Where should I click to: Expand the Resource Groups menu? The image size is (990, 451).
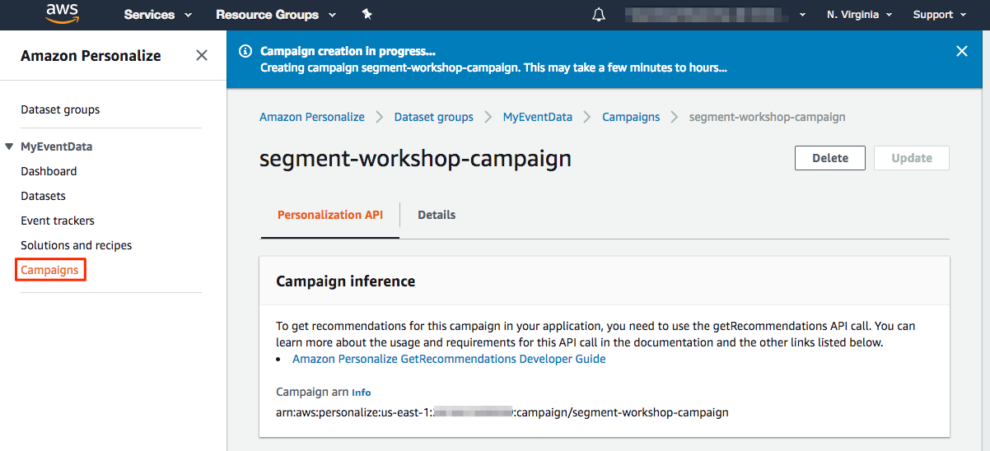pos(275,15)
